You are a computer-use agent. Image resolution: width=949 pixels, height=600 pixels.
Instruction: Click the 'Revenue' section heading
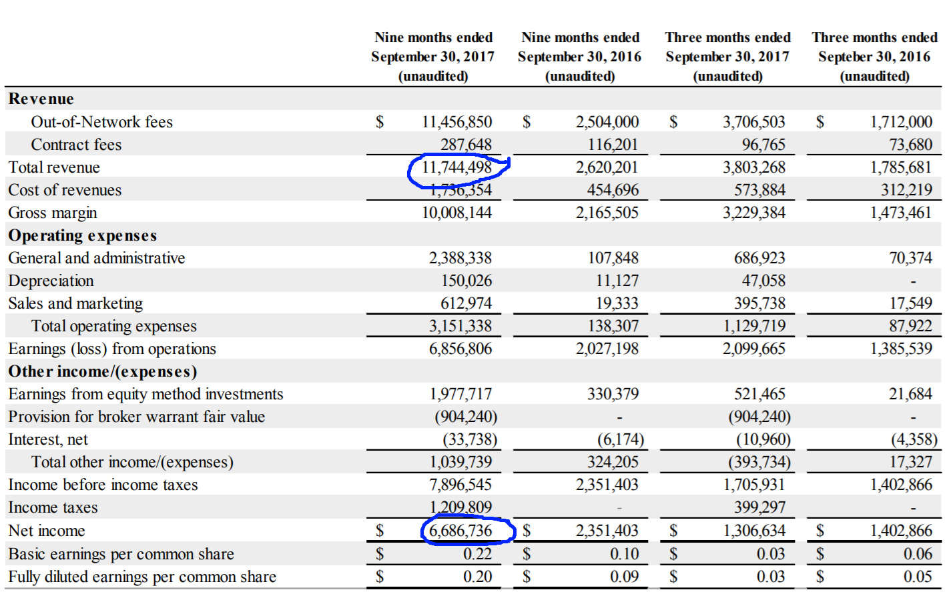point(41,99)
